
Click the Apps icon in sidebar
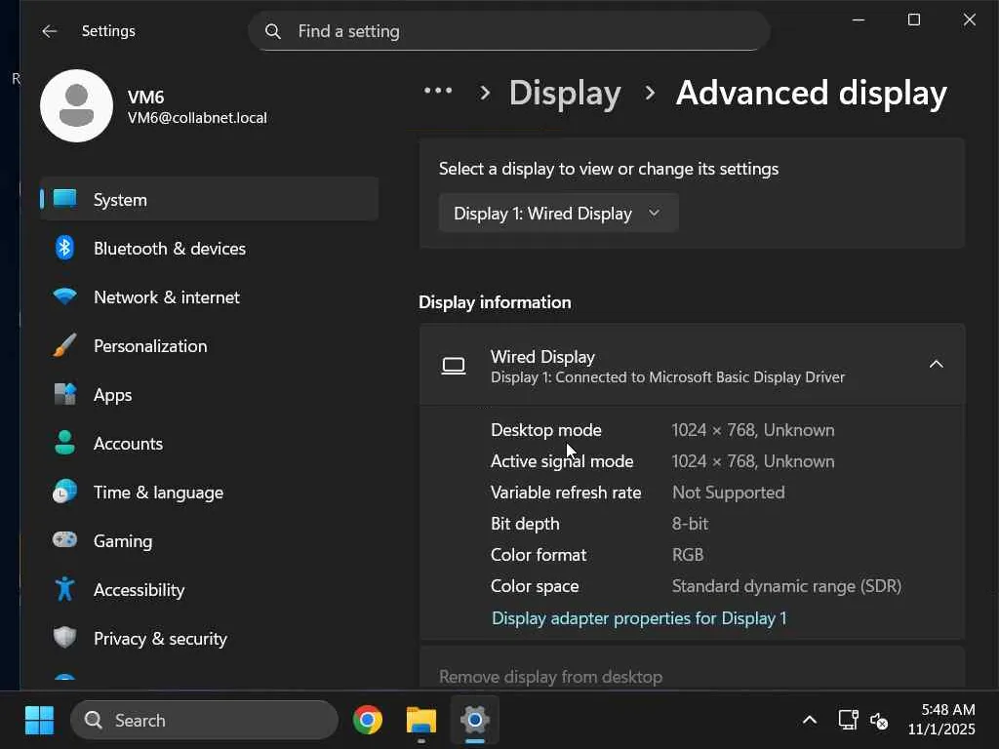click(64, 394)
